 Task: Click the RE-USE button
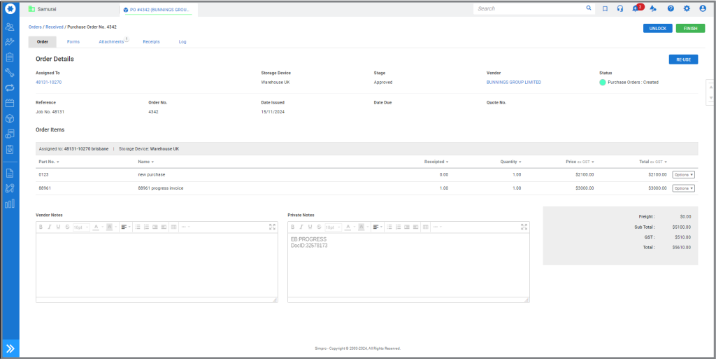point(683,59)
